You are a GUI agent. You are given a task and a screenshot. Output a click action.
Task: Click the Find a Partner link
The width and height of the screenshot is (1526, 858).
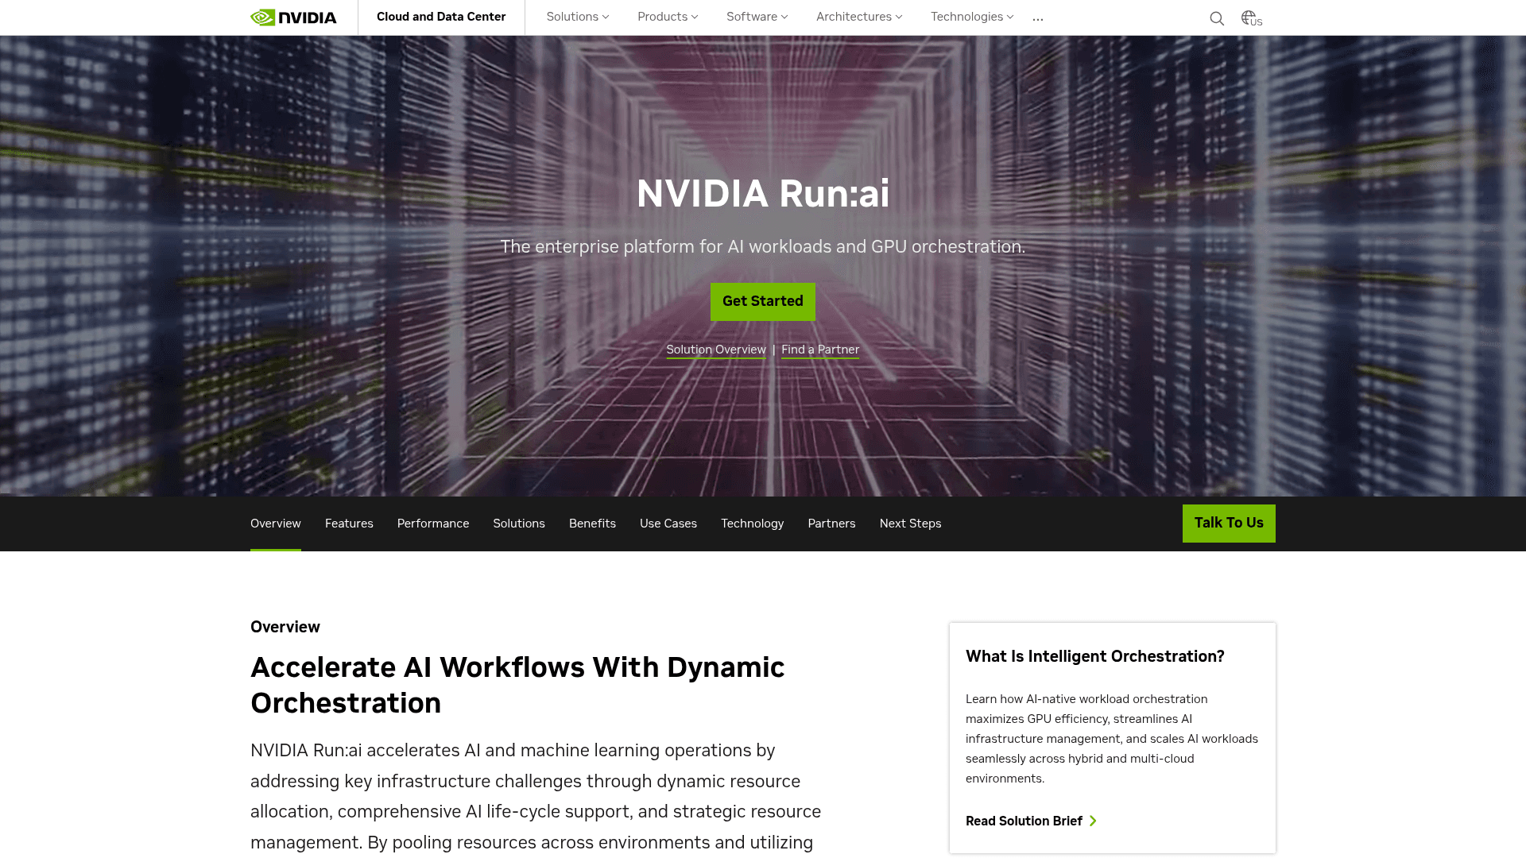click(819, 350)
